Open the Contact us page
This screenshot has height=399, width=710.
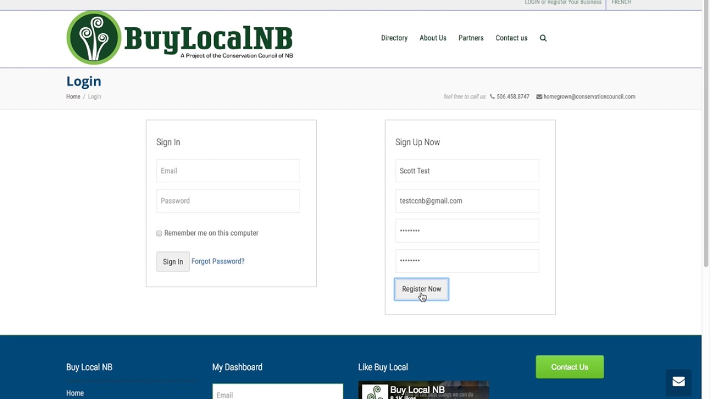click(x=511, y=38)
